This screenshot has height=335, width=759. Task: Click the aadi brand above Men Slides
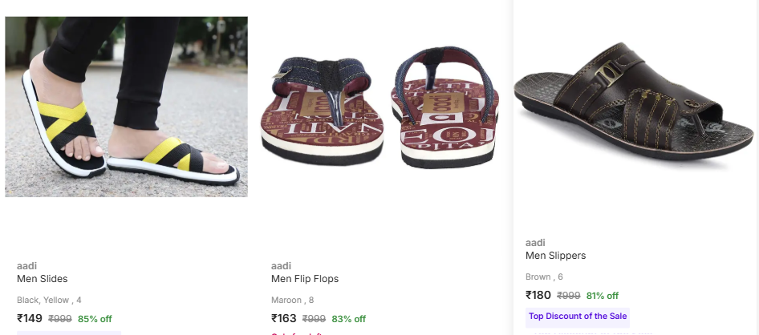point(26,266)
